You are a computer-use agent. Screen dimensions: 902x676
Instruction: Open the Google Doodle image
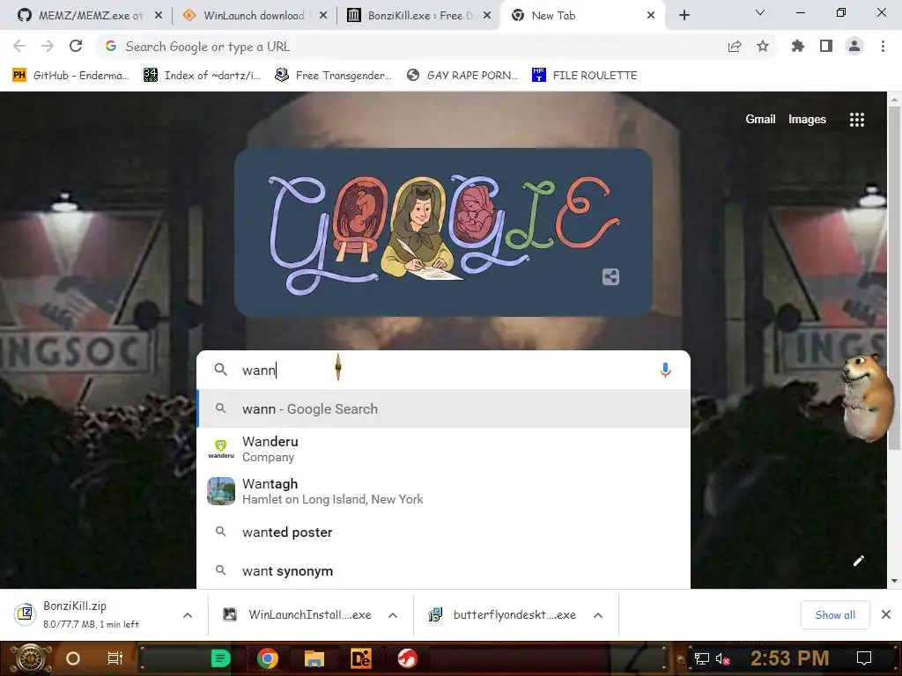(443, 232)
